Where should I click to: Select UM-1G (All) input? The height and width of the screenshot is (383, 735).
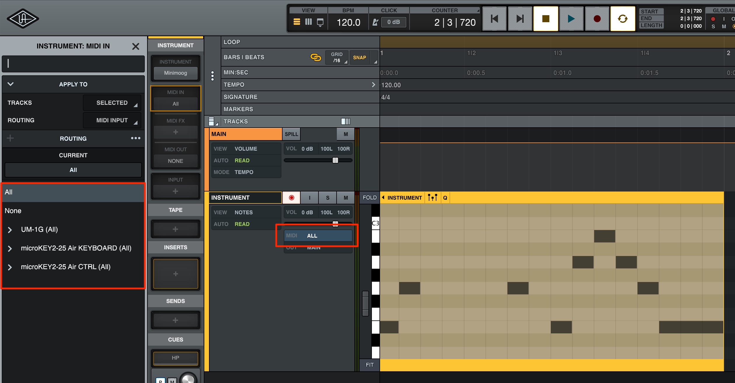point(39,229)
